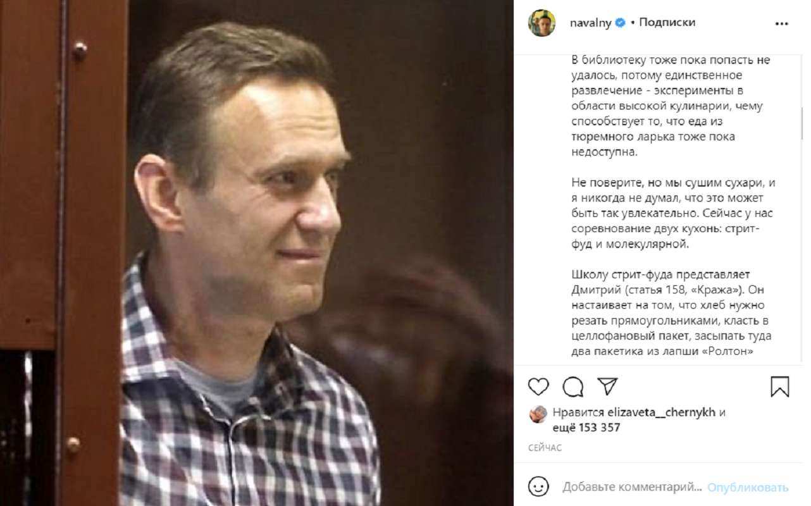This screenshot has height=506, width=811.
Task: Click the Подписки following button
Action: click(x=667, y=23)
